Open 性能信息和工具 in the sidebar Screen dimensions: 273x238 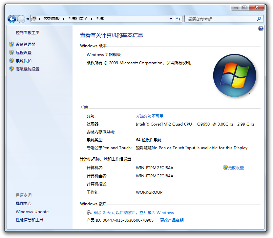click(30, 220)
